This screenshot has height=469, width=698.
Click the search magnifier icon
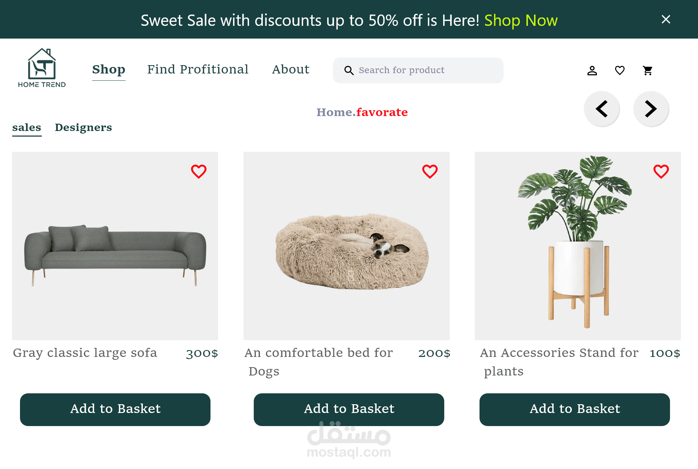349,70
